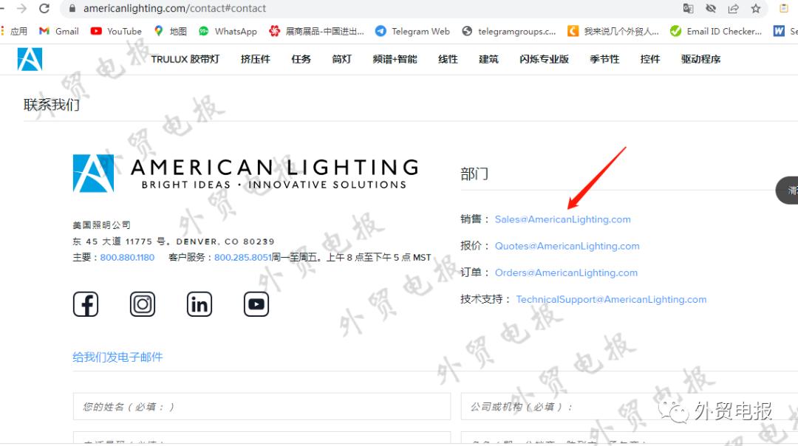
Task: Click the translate icon in the address bar
Action: pos(688,10)
